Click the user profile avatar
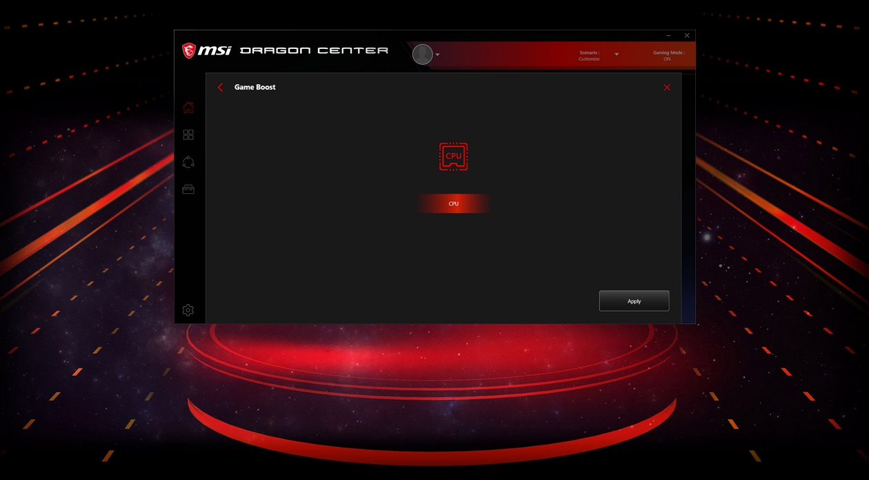The height and width of the screenshot is (480, 869). coord(422,54)
